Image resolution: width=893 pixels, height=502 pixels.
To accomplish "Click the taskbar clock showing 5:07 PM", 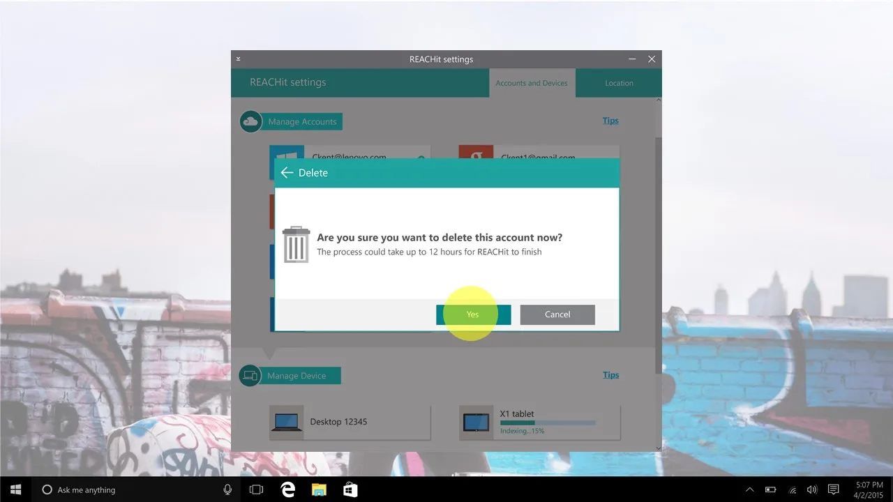I will point(869,489).
